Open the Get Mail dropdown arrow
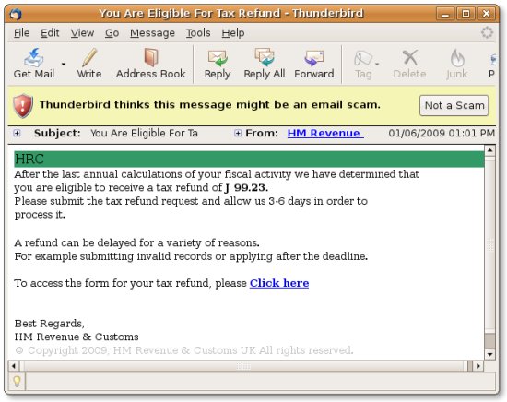The width and height of the screenshot is (507, 402). pos(64,64)
